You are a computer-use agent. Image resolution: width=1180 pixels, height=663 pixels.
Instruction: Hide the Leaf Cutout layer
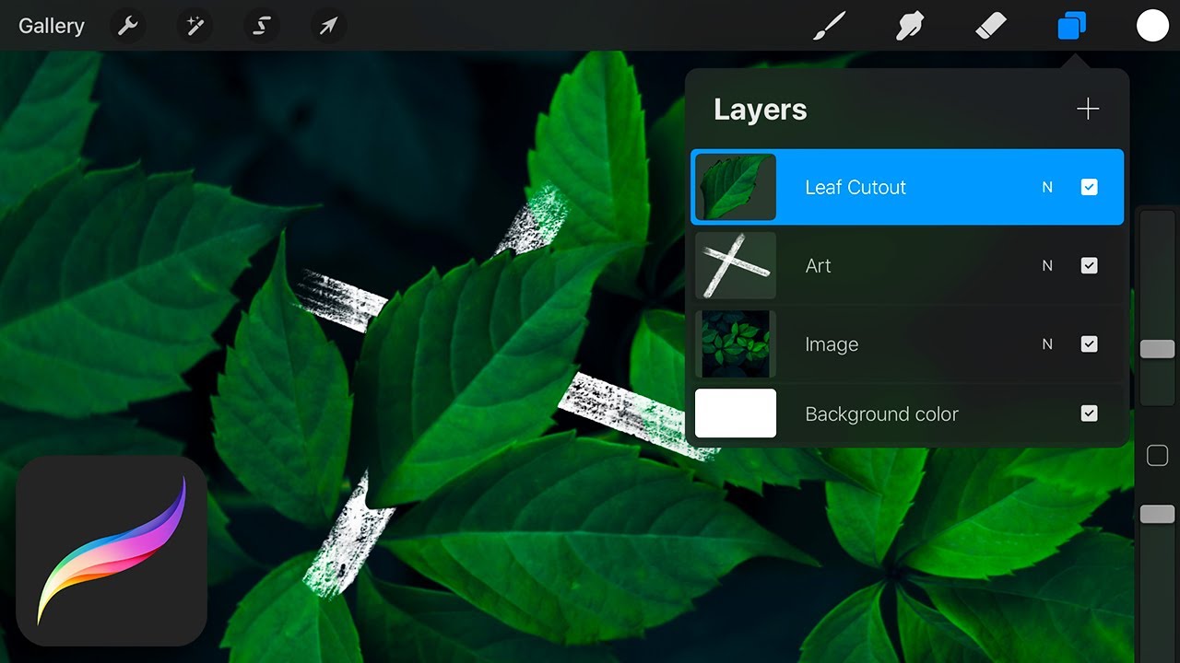(1089, 187)
